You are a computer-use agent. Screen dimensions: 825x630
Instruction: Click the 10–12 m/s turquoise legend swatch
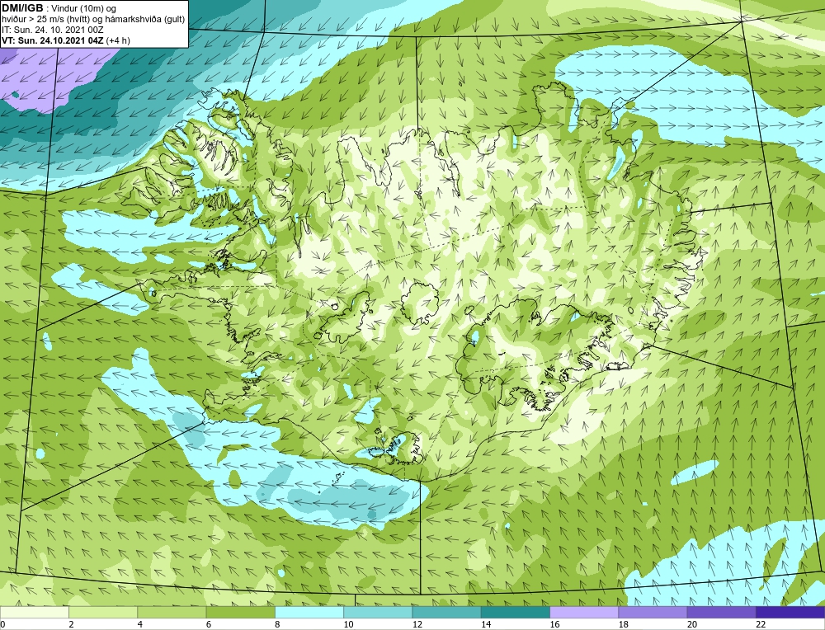point(378,612)
